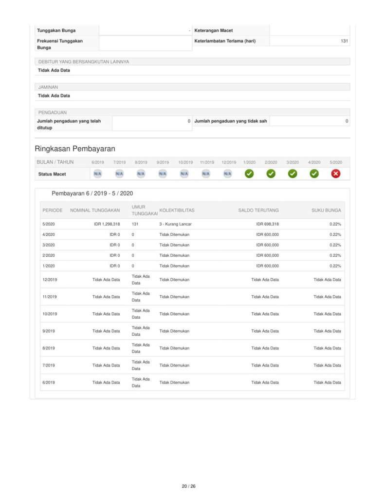Click the SUKU BUNGA column header

326,211
